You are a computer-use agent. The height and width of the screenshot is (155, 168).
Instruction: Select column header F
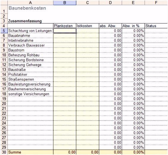click(156, 3)
